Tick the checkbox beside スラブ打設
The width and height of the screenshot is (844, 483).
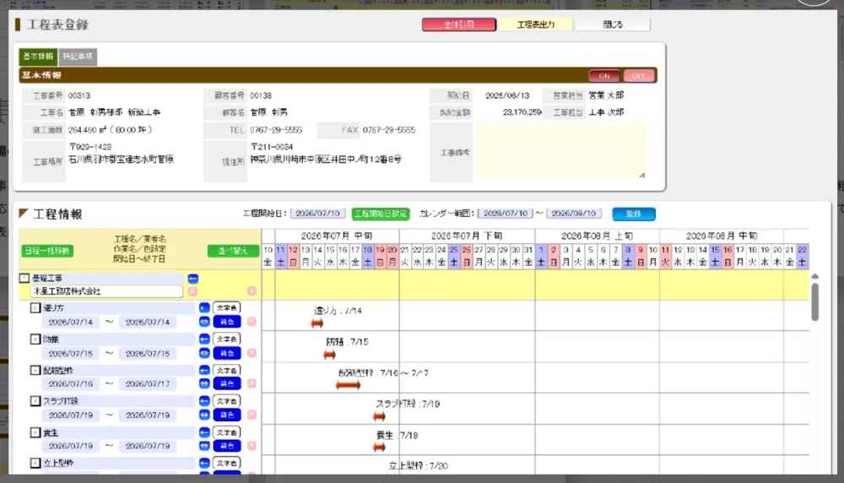point(35,401)
